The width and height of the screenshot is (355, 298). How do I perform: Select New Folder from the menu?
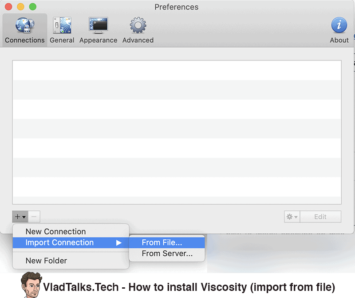pos(71,261)
